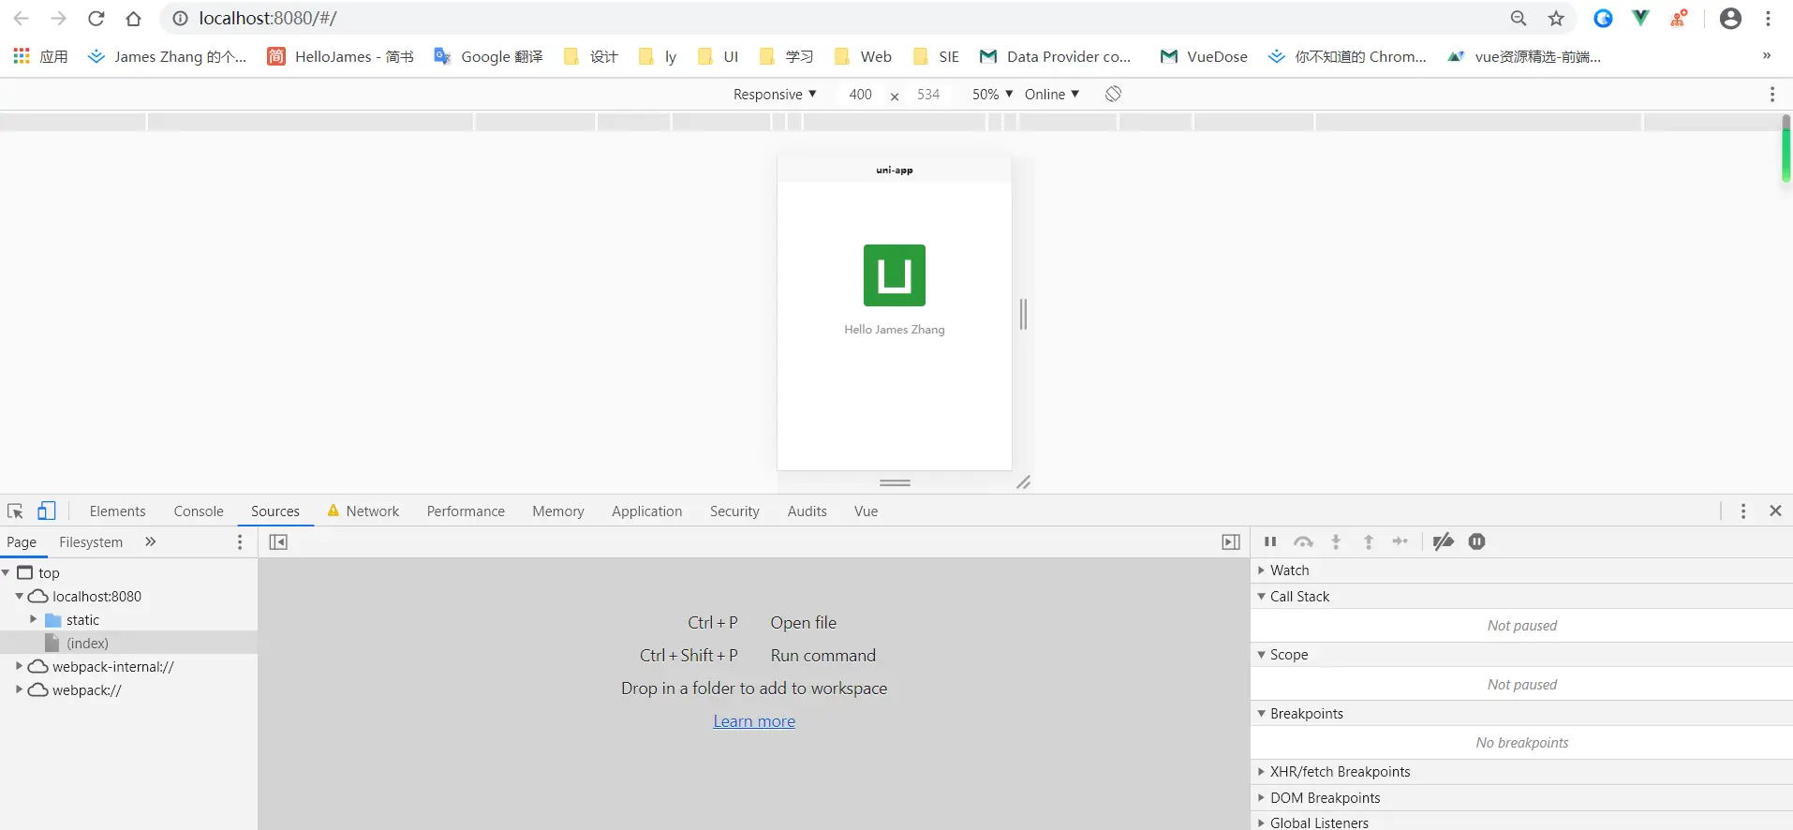The image size is (1793, 830).
Task: Open the Data Provider bookmark
Action: [1055, 56]
